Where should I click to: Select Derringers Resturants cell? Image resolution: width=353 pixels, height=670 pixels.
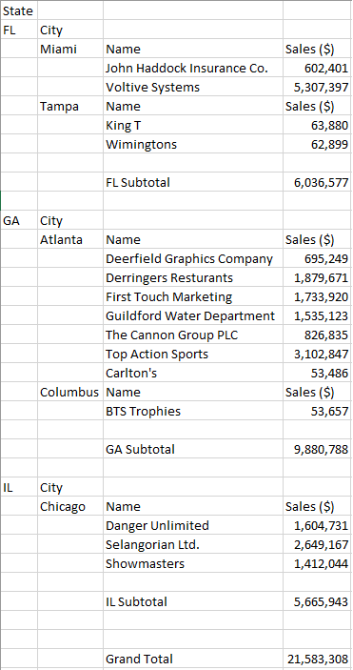pyautogui.click(x=193, y=277)
